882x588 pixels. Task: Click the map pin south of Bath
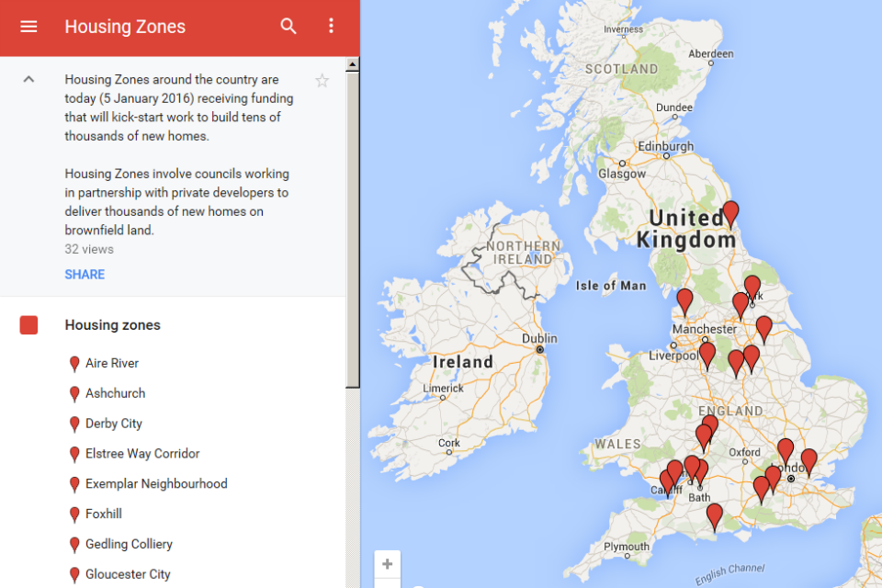pos(714,516)
